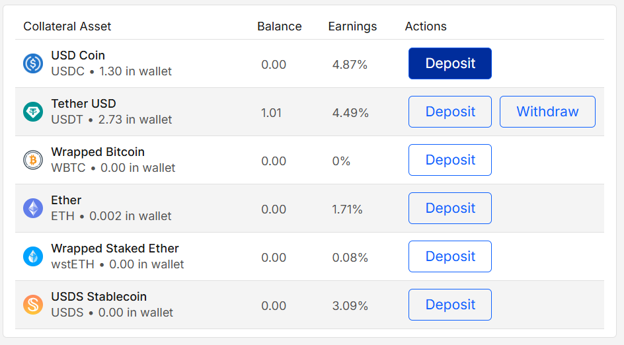Open Deposit for Wrapped Bitcoin
Screen dimensions: 624x345
point(449,160)
